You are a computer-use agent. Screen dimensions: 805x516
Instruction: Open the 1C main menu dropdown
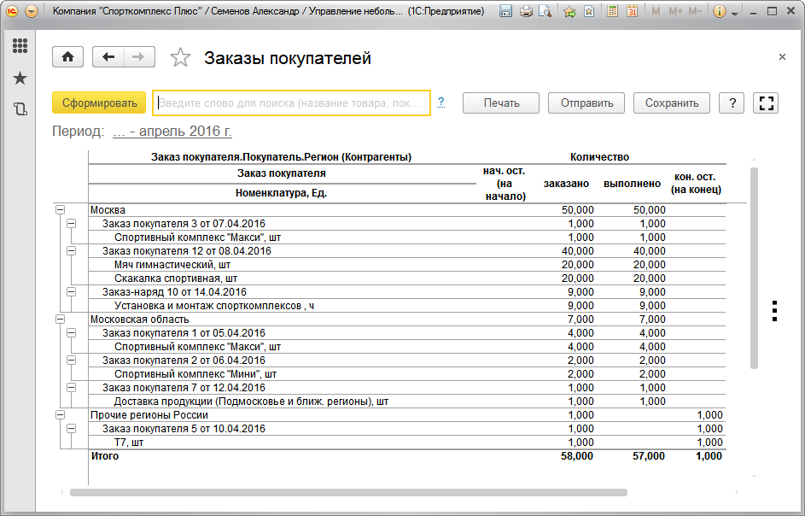[x=32, y=12]
